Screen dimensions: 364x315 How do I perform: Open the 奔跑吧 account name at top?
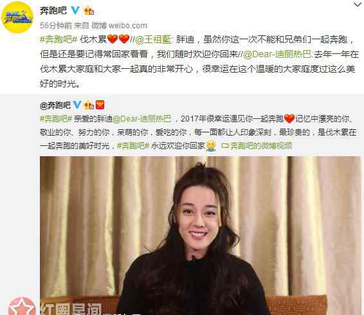point(53,11)
